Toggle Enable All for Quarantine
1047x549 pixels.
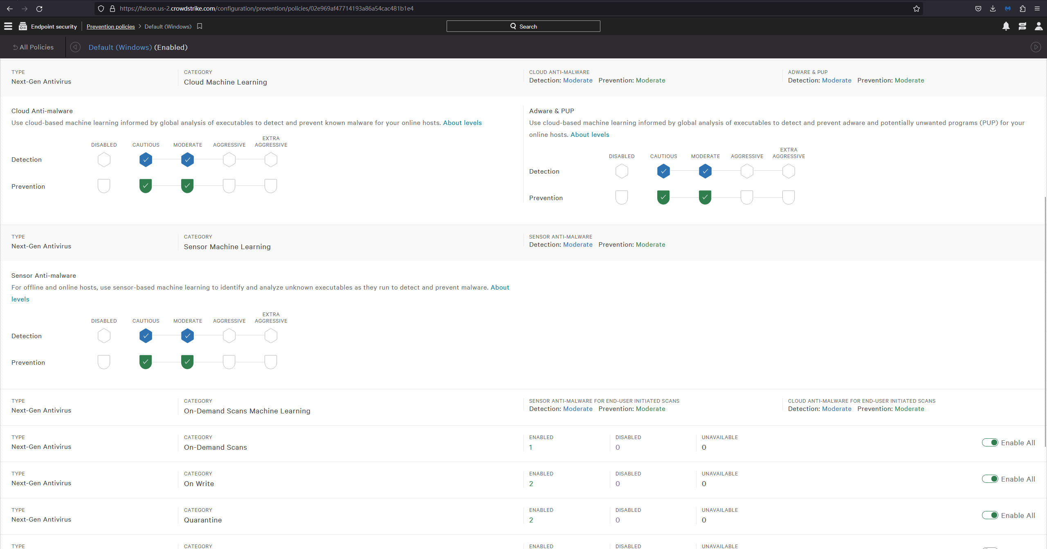pos(990,516)
